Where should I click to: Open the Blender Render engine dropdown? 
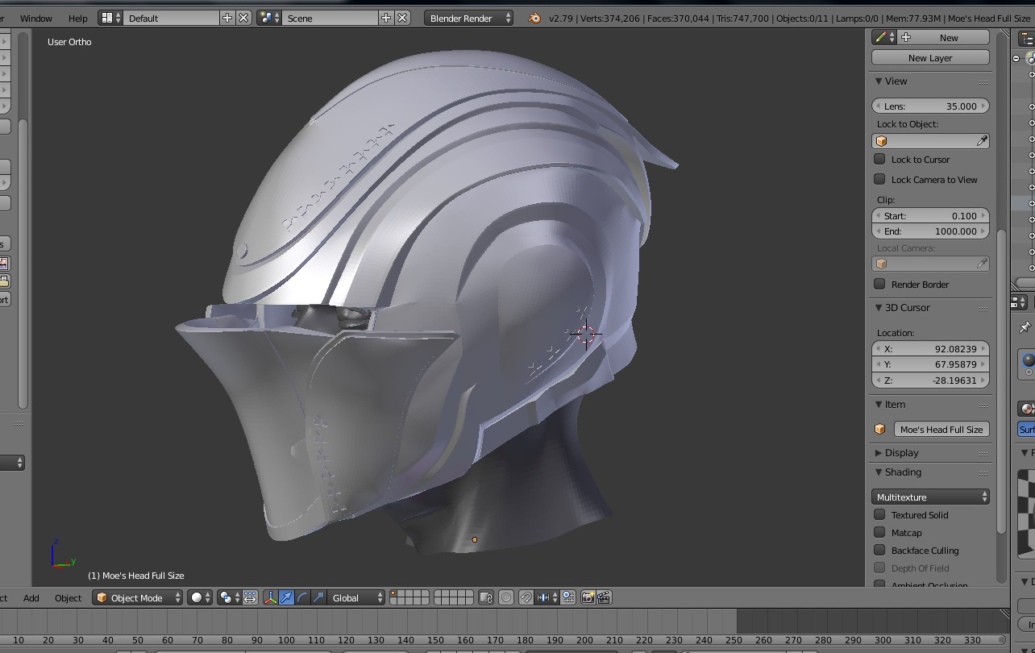tap(469, 18)
